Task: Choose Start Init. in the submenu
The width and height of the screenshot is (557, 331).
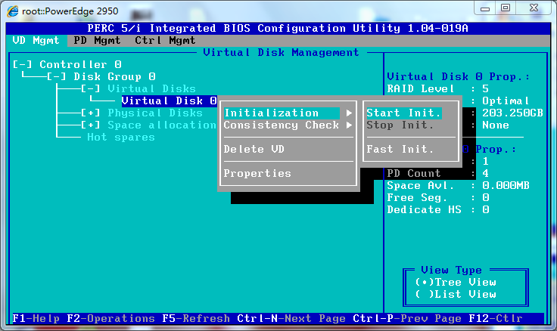Action: coord(404,113)
